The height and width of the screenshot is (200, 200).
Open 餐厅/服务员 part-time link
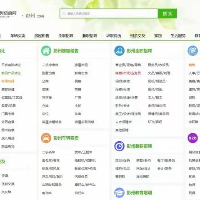click(166, 160)
